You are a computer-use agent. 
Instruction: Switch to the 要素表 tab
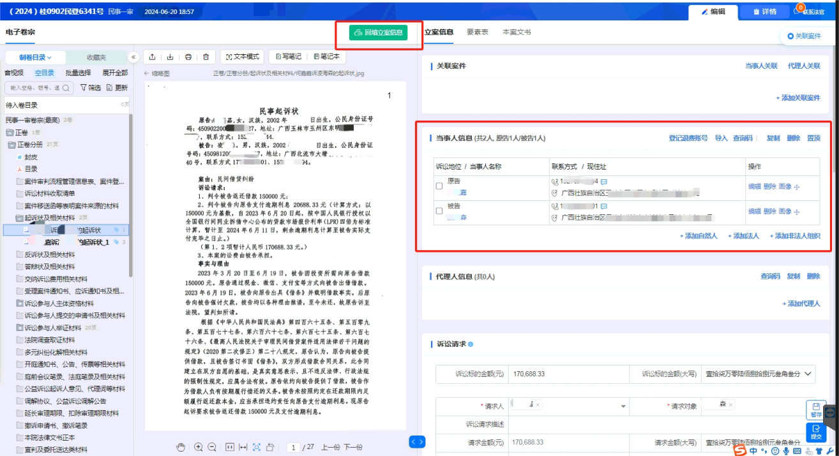pos(477,32)
